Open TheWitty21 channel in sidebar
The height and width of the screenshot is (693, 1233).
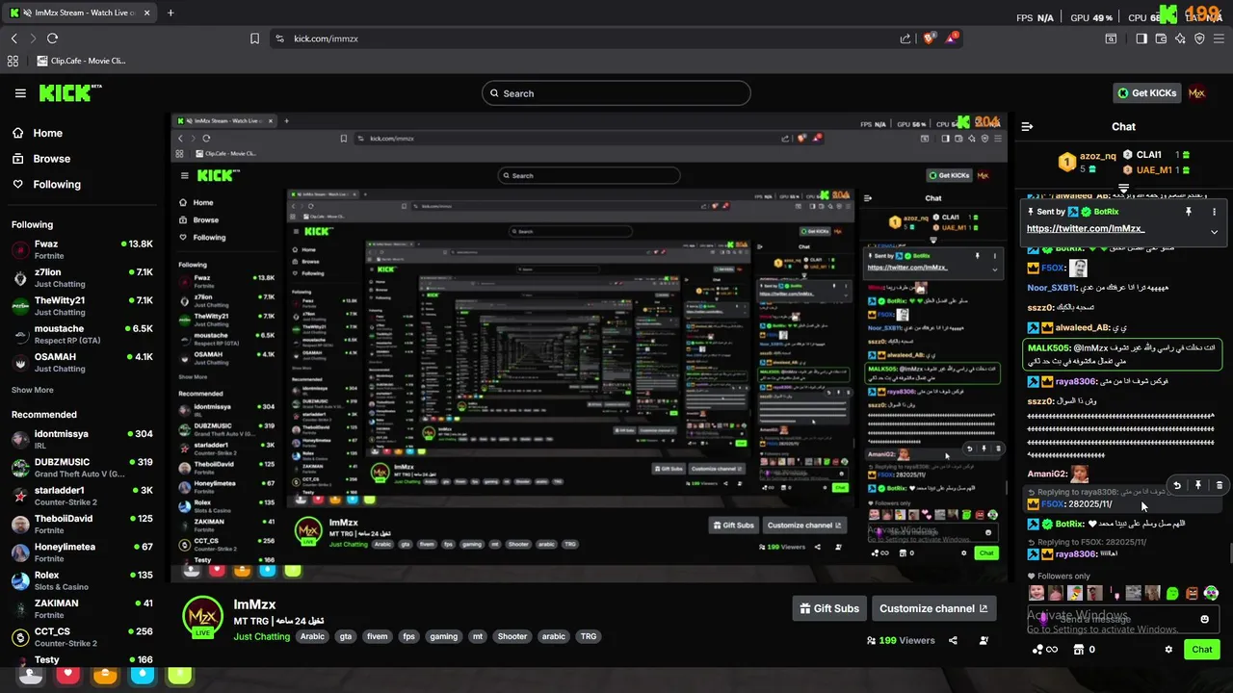(82, 305)
